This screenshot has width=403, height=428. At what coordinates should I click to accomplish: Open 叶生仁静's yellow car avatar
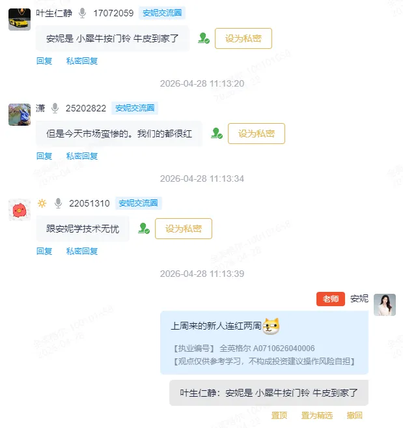pyautogui.click(x=20, y=20)
